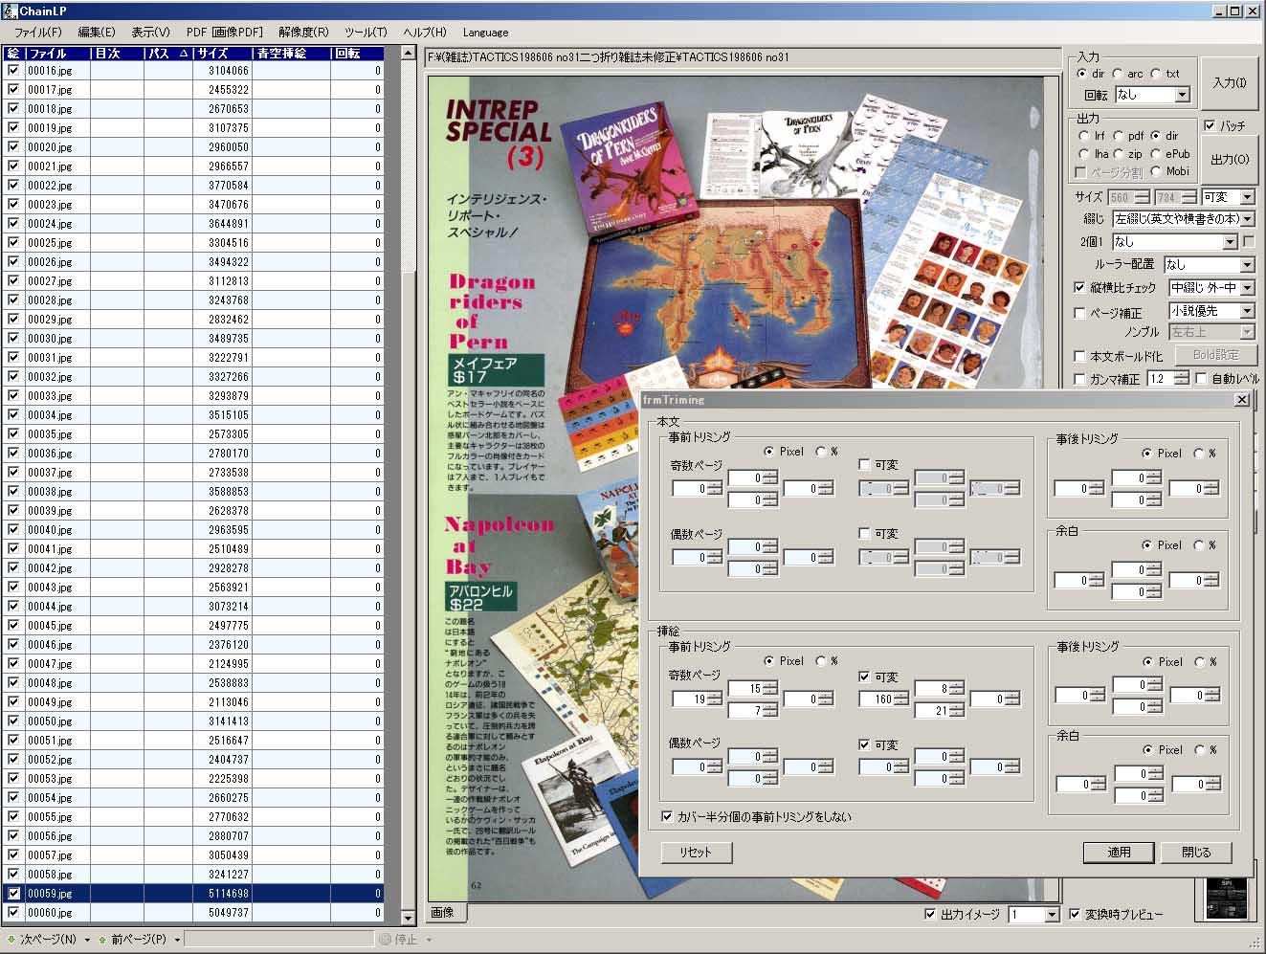Select the txt input radio button
Viewport: 1266px width, 954px height.
pyautogui.click(x=1156, y=74)
